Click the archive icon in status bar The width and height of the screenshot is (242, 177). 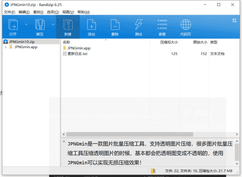click(x=153, y=171)
